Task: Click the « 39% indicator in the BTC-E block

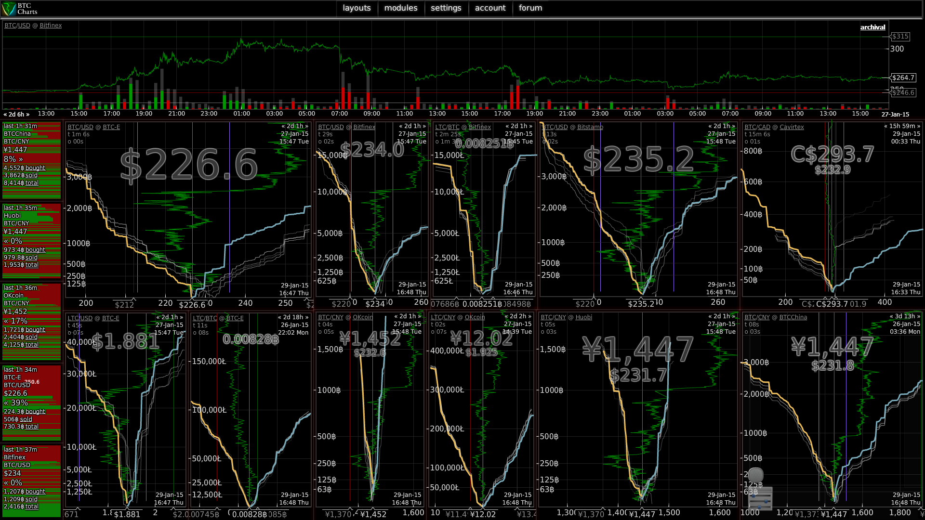Action: click(15, 403)
